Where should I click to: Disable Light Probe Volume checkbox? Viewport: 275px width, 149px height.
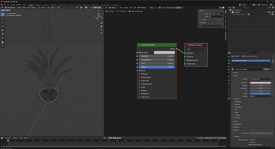249,145
